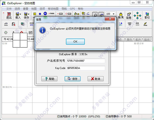Screen dimensions: 154x120
Task: Click the 90 00.0 W longitude label
Action: (x=139, y=44)
